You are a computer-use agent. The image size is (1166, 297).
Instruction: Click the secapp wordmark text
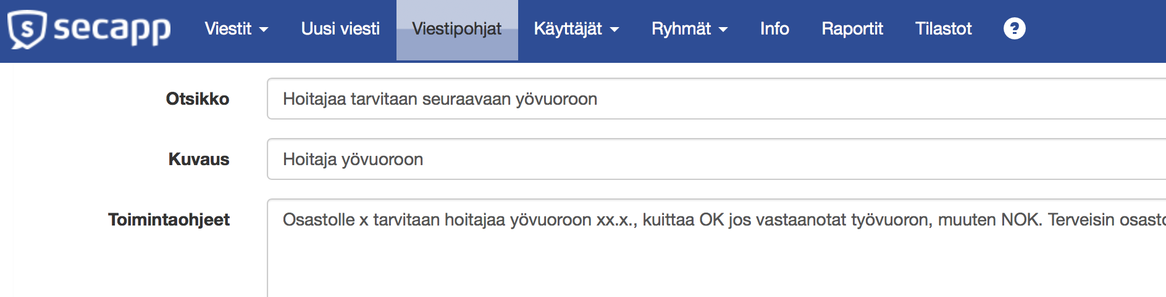tap(112, 29)
